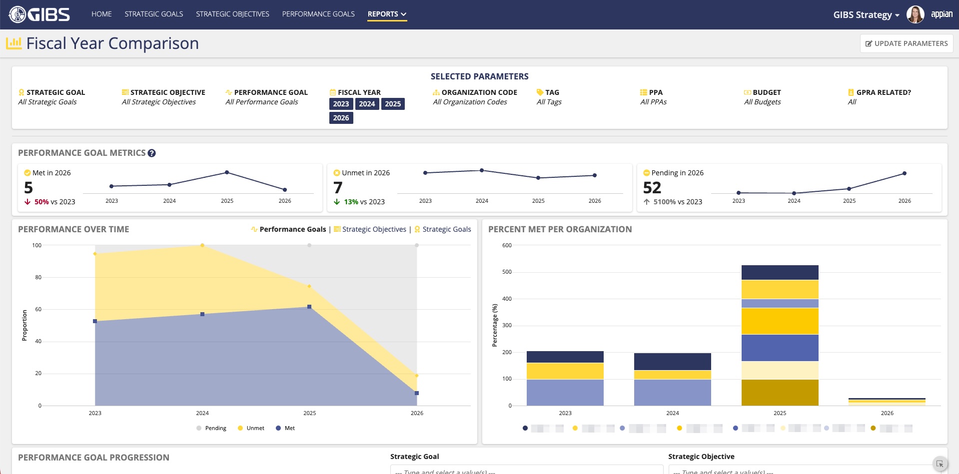Open the Strategic Goal filter dropdown

[526, 470]
